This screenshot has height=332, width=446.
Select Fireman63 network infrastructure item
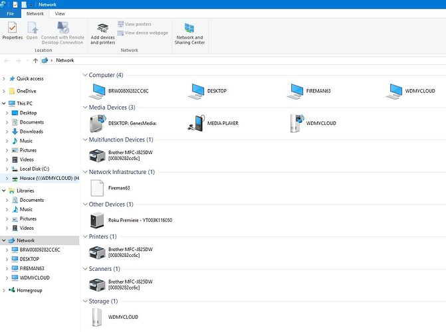(110, 188)
